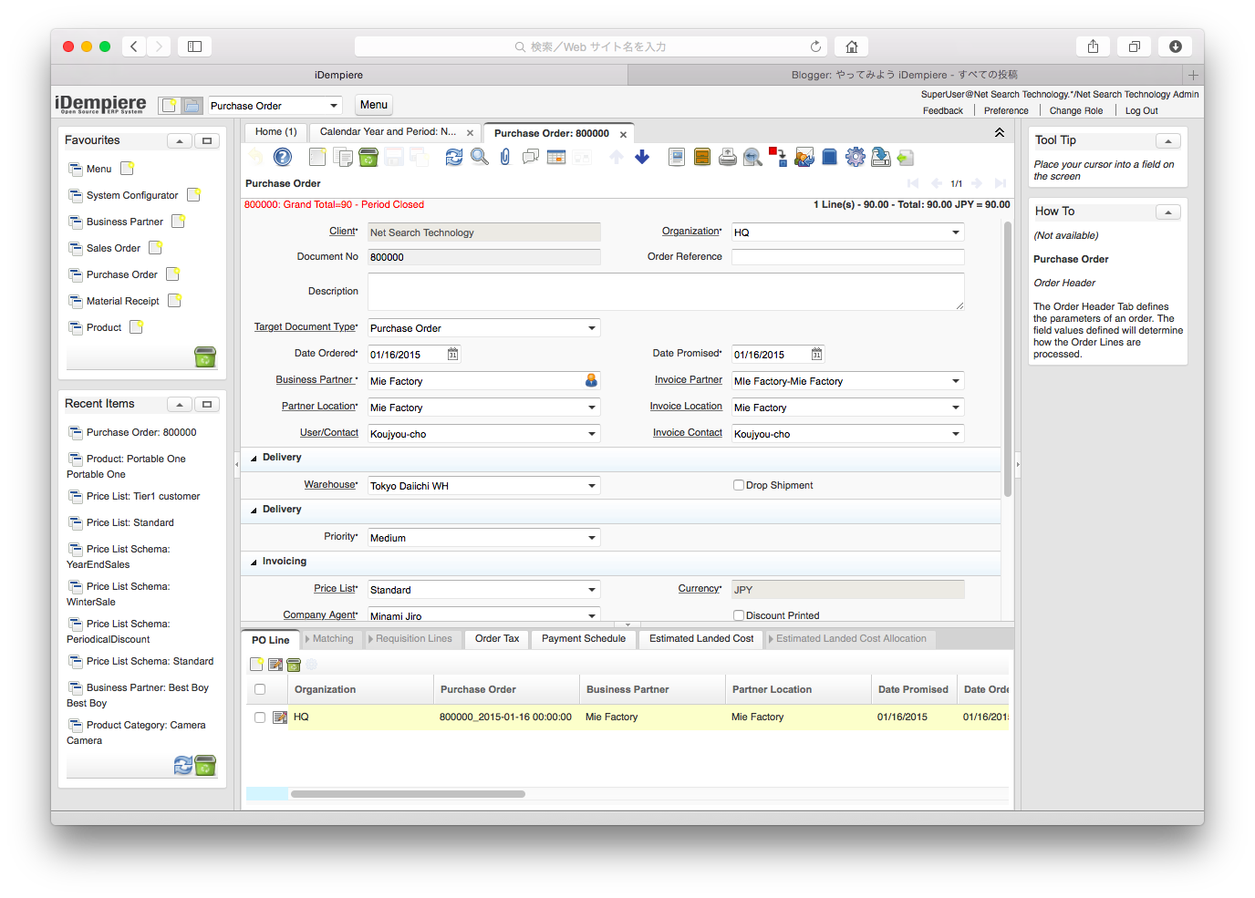Click the File Import icon with green arrow
The height and width of the screenshot is (898, 1255).
(x=906, y=157)
